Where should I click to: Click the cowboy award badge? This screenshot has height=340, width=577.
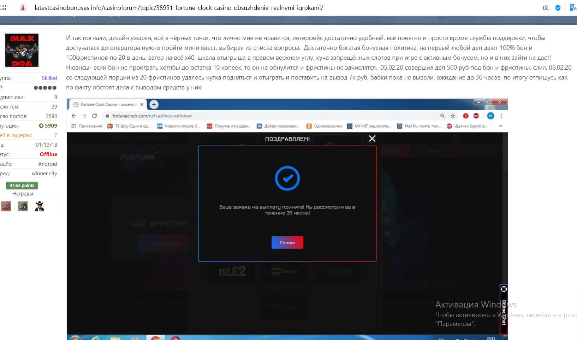coord(40,206)
